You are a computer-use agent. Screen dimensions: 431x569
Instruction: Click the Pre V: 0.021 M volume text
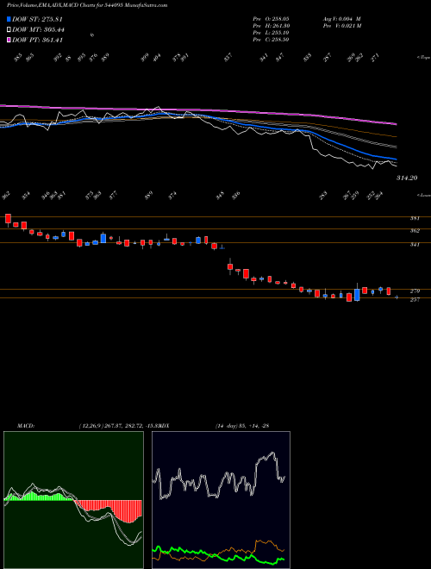coord(341,26)
